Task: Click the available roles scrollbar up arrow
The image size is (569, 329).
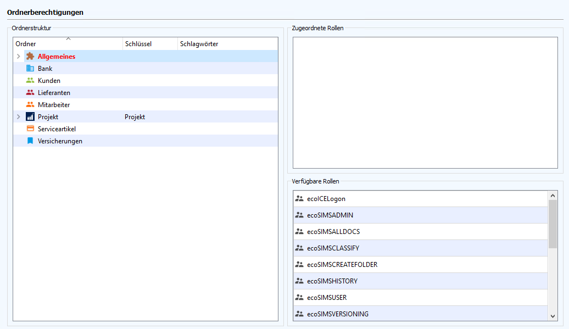Action: tap(553, 196)
